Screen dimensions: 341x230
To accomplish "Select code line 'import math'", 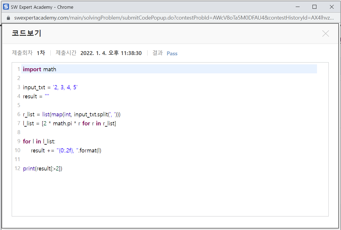I will pos(39,69).
